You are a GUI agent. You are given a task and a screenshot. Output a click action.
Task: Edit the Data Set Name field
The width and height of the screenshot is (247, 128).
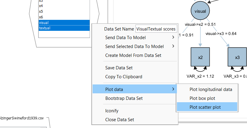[156, 29]
